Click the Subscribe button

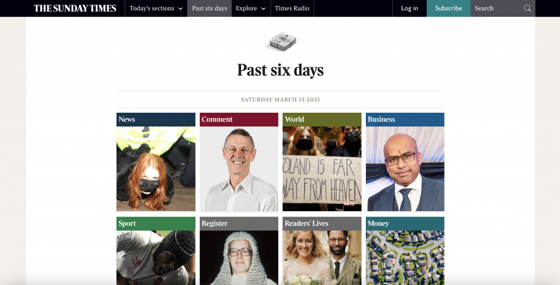(x=448, y=8)
